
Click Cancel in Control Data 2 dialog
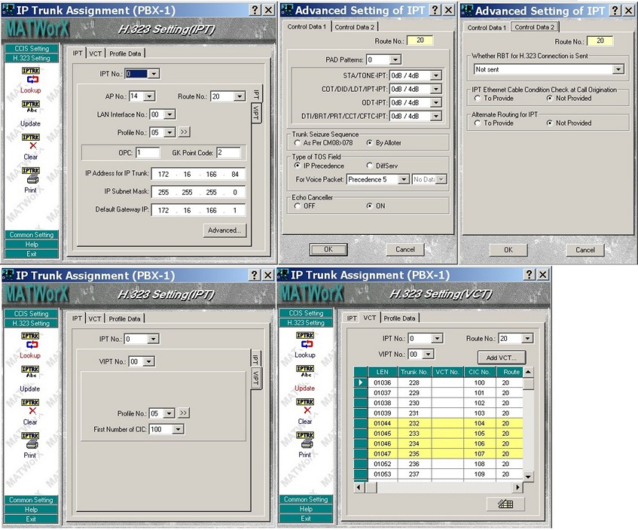585,250
